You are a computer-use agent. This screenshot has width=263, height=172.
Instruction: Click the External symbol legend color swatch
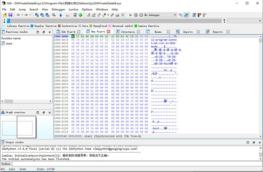pos(110,26)
